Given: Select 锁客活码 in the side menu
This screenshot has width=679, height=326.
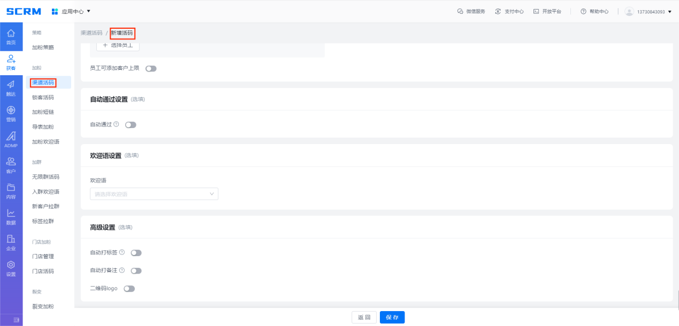Looking at the screenshot, I should click(43, 98).
